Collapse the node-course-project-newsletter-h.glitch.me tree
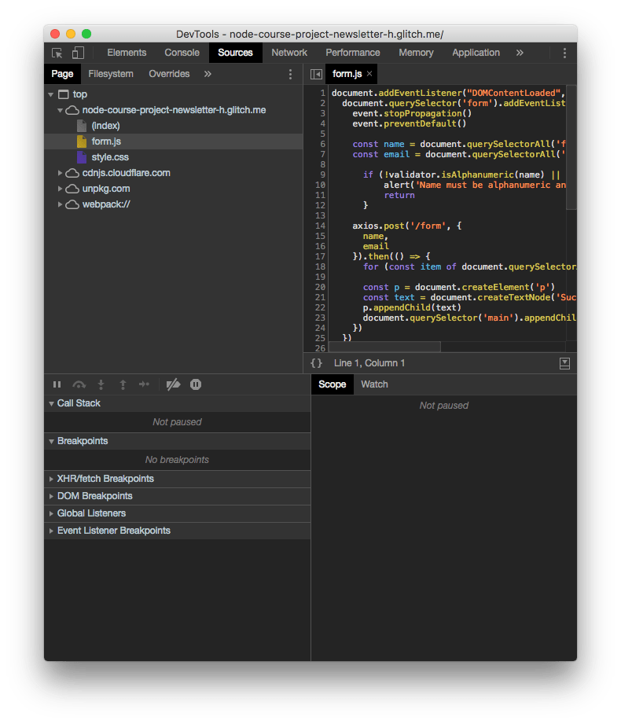The height and width of the screenshot is (724, 621). click(61, 110)
